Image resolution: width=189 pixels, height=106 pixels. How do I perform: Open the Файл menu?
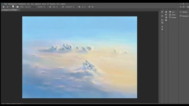(x=6, y=4)
